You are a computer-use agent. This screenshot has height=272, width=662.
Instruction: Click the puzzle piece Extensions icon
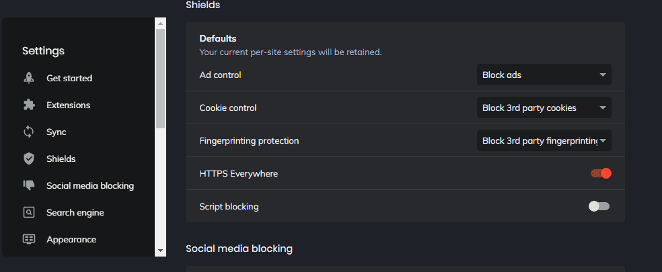pos(29,105)
